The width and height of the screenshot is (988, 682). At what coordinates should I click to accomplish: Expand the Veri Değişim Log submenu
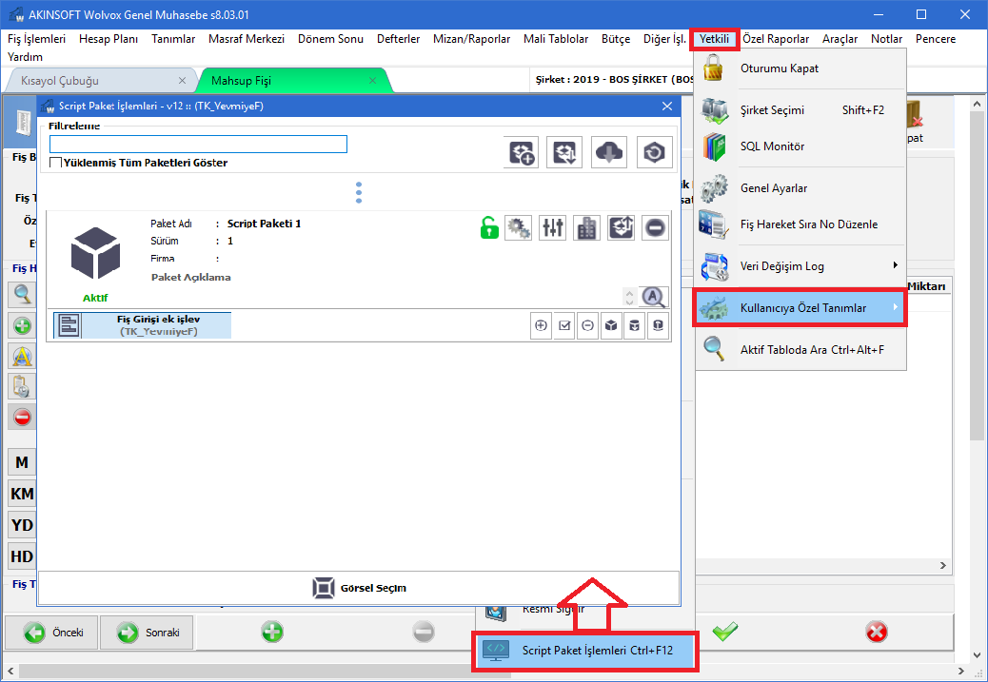(x=800, y=266)
